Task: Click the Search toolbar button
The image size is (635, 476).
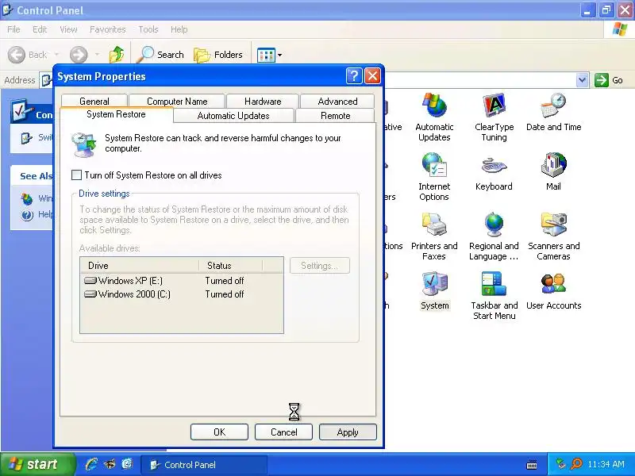Action: tap(160, 55)
